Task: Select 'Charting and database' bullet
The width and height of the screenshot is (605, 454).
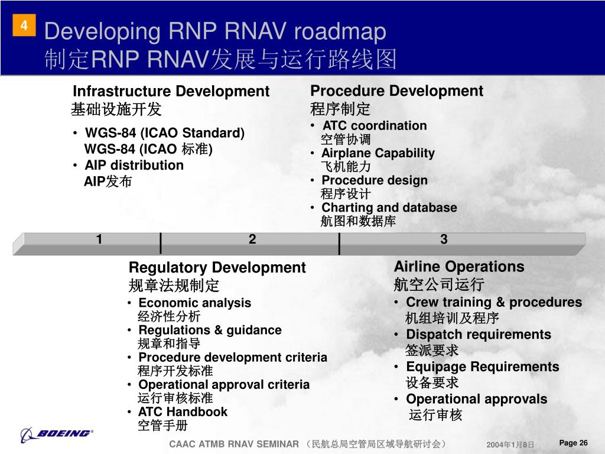Action: [x=389, y=207]
